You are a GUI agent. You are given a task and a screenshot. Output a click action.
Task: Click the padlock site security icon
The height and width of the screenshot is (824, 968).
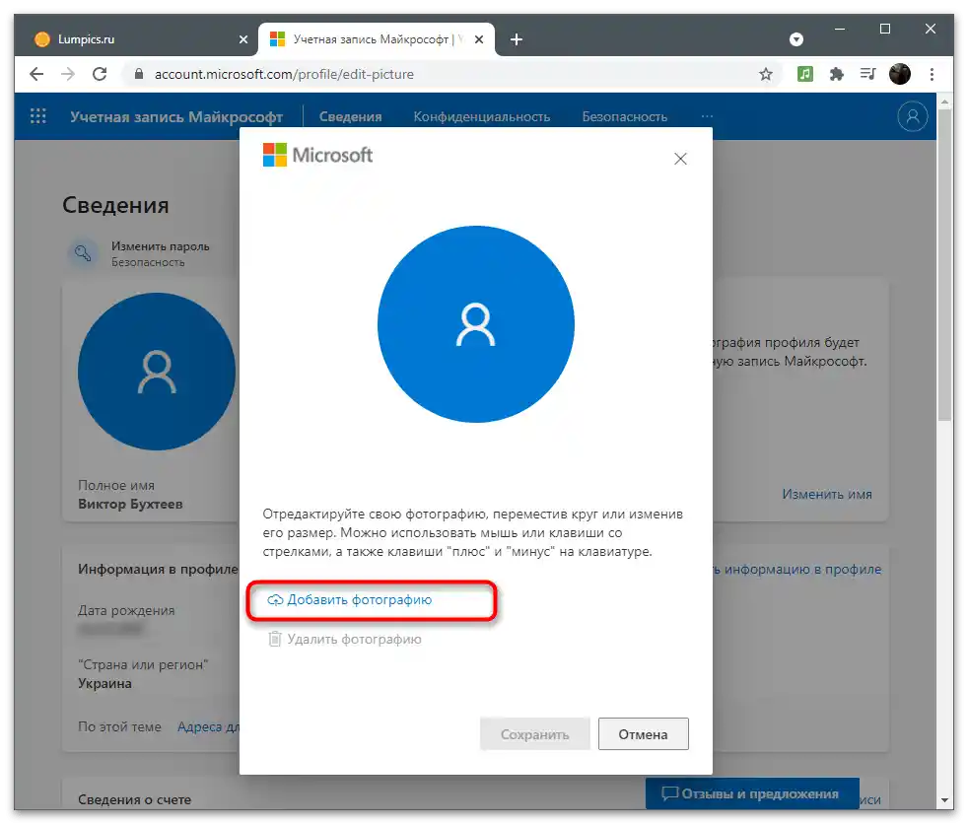pos(139,74)
